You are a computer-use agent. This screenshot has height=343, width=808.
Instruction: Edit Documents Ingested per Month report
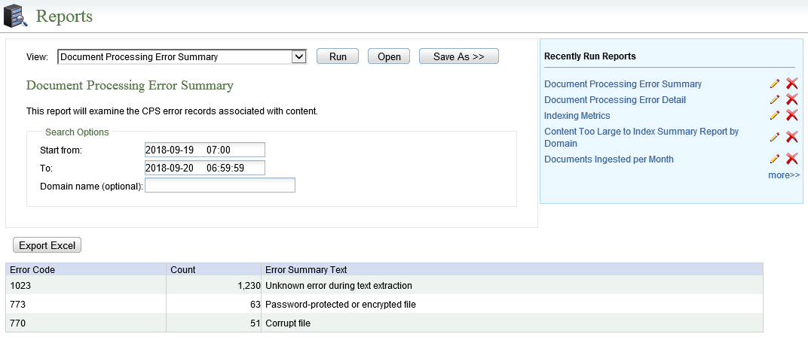coord(775,159)
